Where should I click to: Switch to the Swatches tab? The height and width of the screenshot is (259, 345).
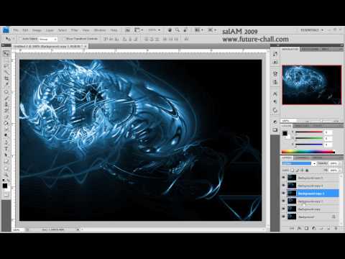(302, 126)
